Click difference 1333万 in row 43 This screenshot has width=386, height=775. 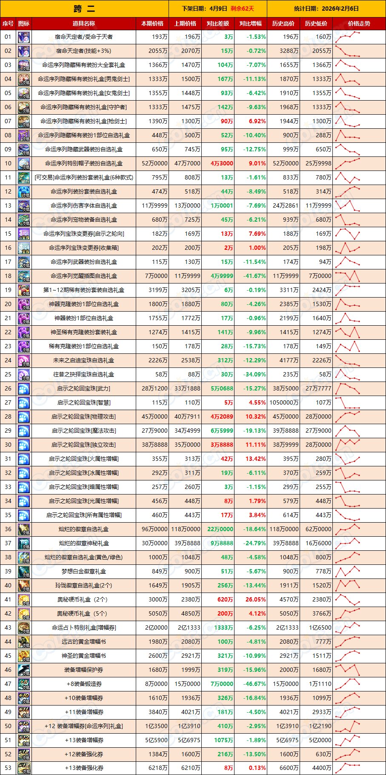[x=223, y=628]
